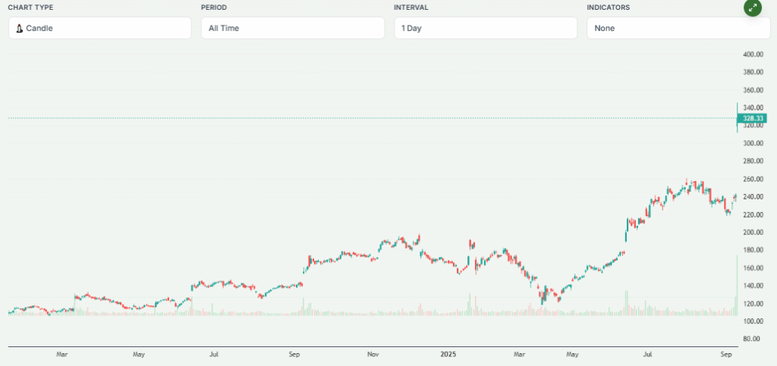Viewport: 777px width, 366px height.
Task: Click the INDICATORS heading label
Action: (x=609, y=7)
